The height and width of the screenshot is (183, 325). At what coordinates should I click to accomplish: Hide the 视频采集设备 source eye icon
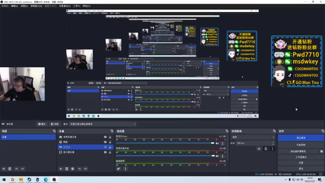[105, 137]
